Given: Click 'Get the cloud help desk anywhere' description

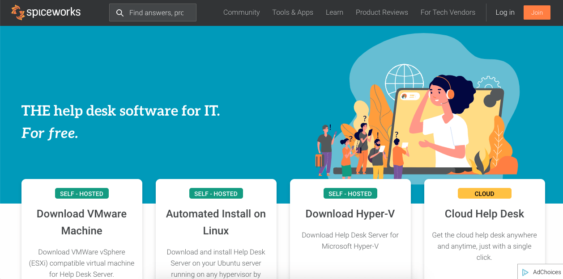Looking at the screenshot, I should [x=485, y=246].
